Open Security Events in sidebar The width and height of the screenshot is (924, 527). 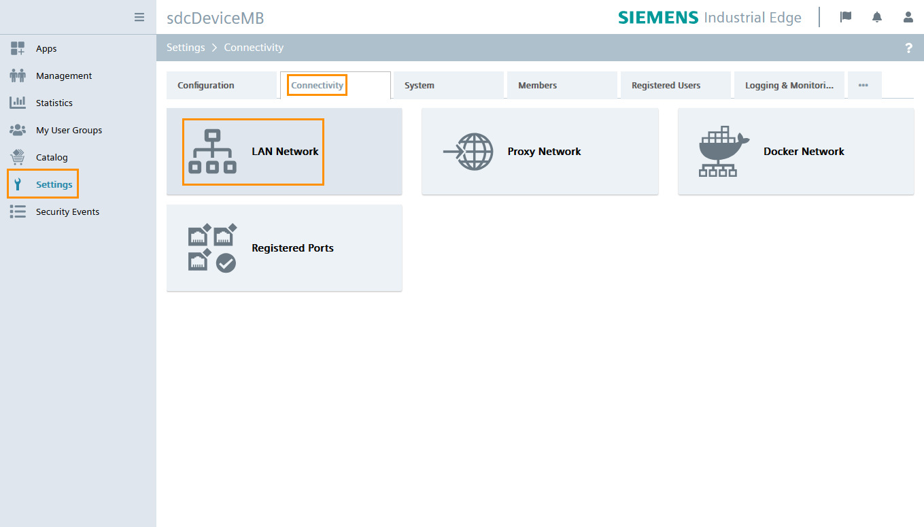67,212
